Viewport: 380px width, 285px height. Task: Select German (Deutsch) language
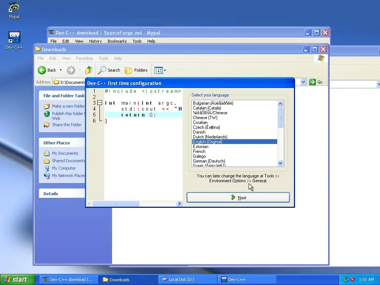[x=235, y=161]
